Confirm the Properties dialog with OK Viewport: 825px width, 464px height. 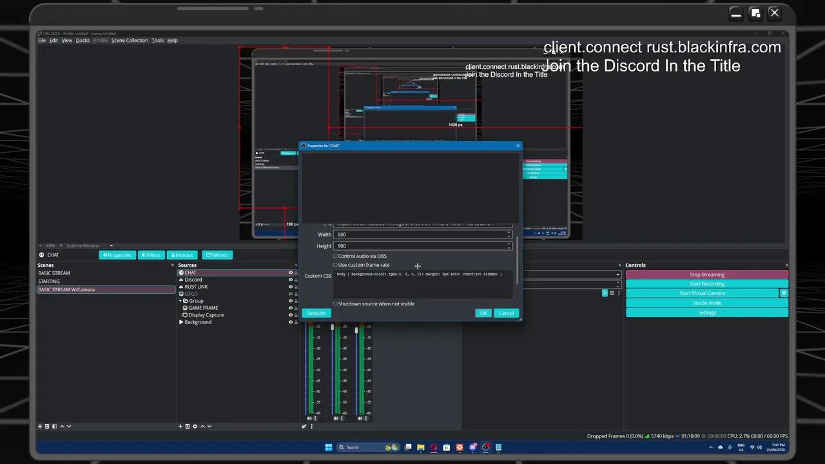483,313
